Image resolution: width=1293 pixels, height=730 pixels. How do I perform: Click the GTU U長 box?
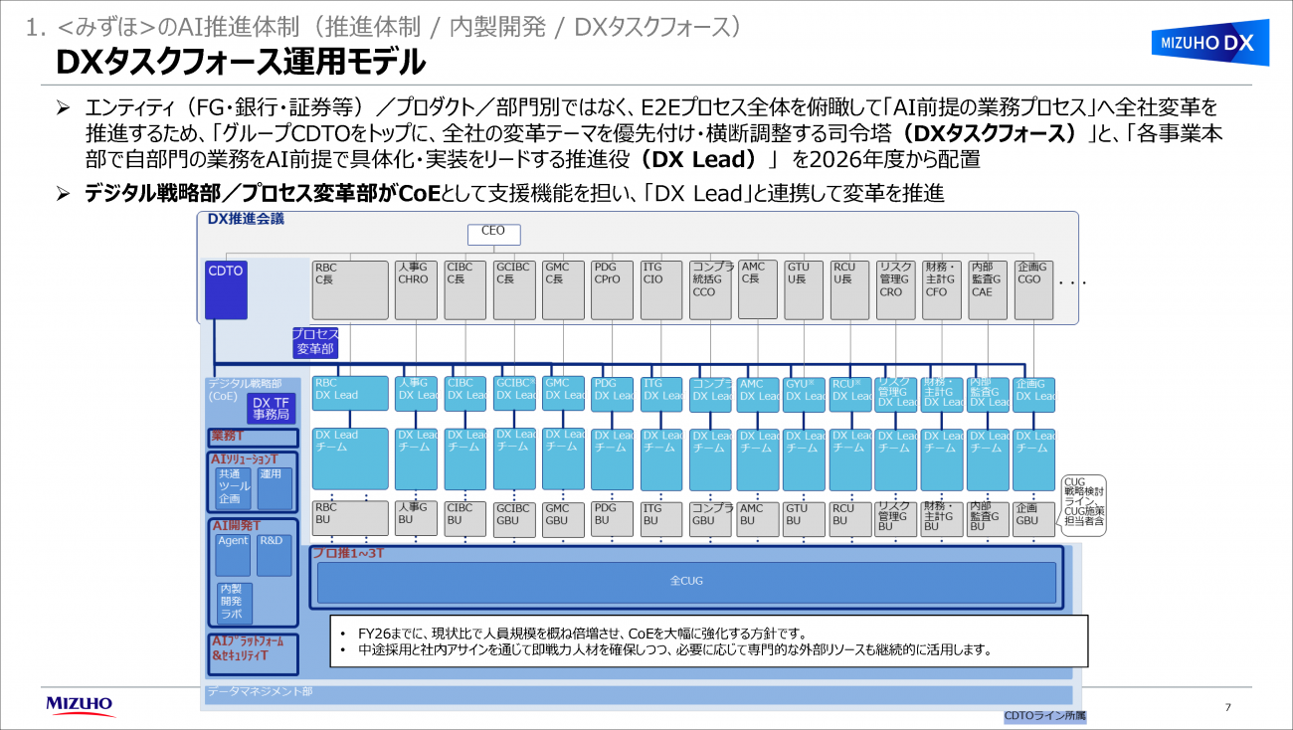pos(804,290)
